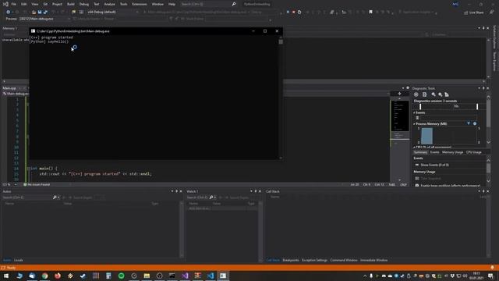Save the current file

click(x=40, y=12)
